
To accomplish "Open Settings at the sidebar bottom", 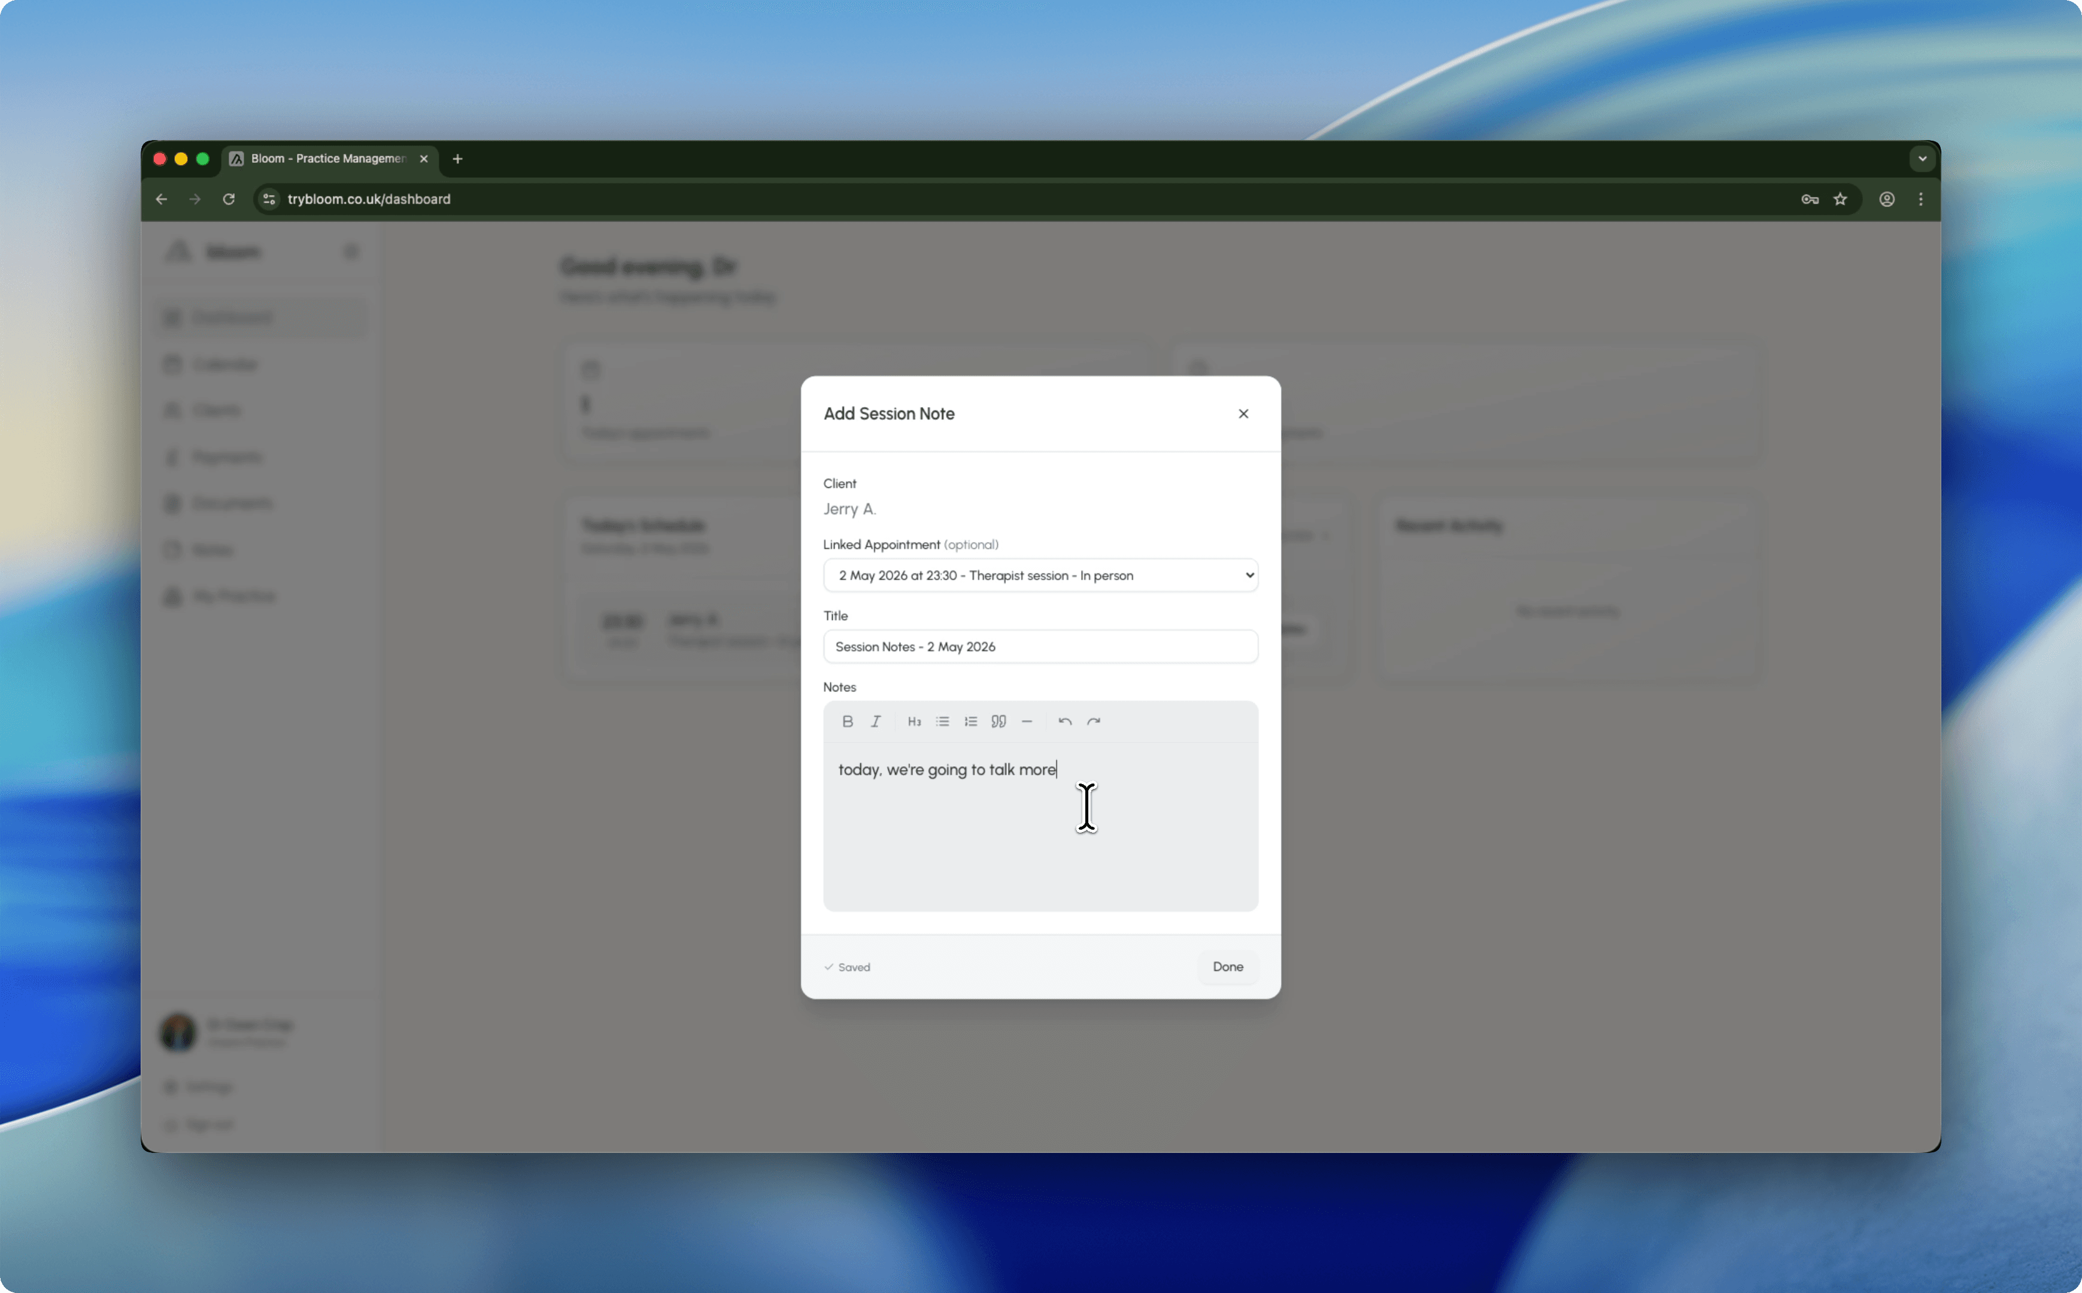I will (x=198, y=1087).
